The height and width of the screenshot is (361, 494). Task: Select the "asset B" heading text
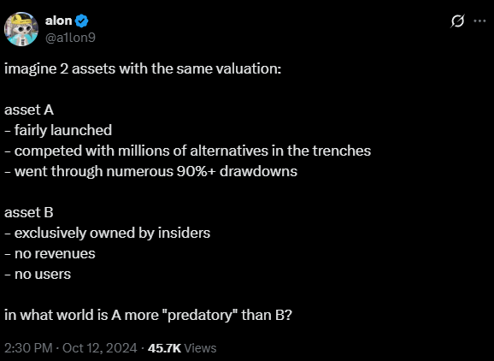[29, 212]
